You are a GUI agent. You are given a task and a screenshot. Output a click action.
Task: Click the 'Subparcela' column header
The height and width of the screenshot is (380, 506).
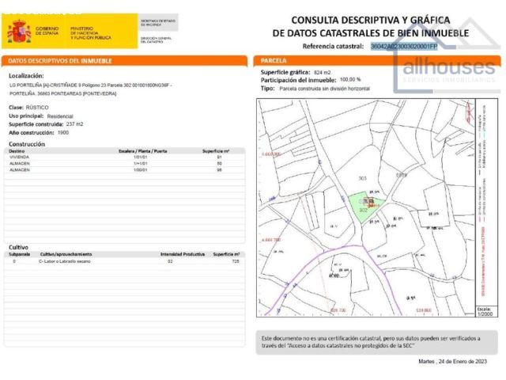click(x=19, y=254)
